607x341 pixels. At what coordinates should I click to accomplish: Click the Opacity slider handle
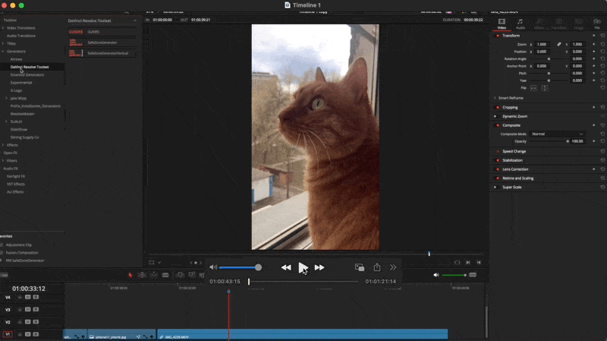(568, 141)
